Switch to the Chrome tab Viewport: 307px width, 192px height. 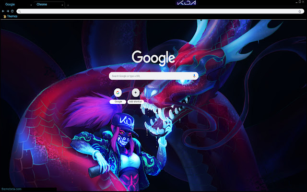tap(49, 4)
